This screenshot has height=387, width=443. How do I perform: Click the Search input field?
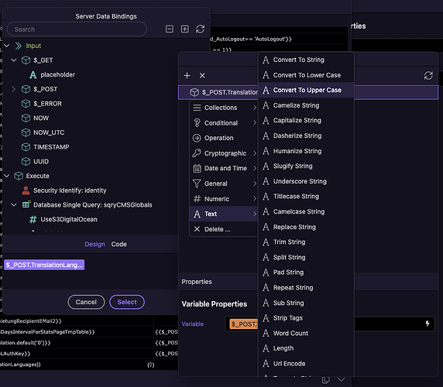click(x=77, y=29)
